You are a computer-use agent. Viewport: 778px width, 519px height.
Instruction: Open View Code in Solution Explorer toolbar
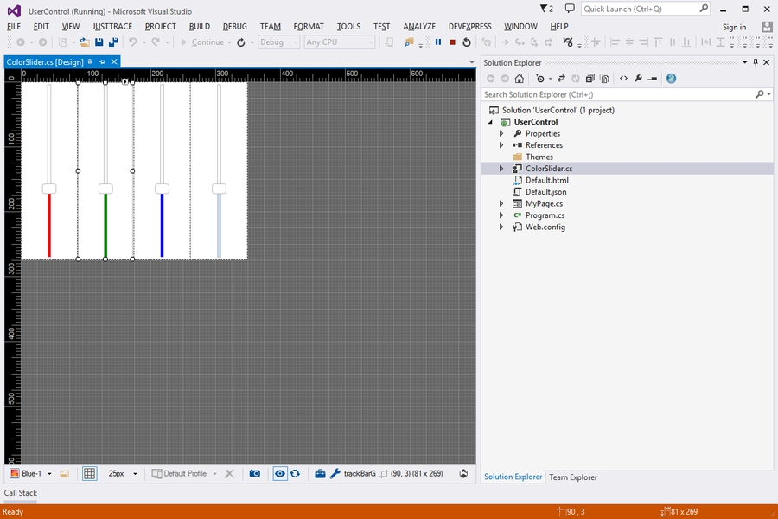(x=623, y=79)
